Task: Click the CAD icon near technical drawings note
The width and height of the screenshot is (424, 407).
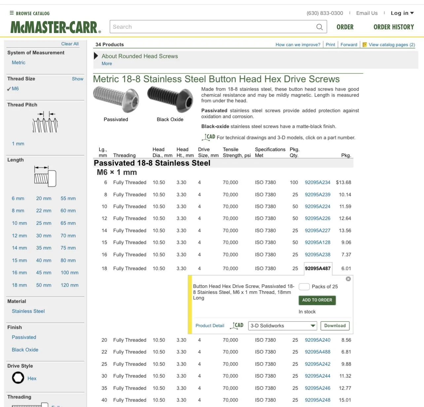Action: [x=208, y=137]
